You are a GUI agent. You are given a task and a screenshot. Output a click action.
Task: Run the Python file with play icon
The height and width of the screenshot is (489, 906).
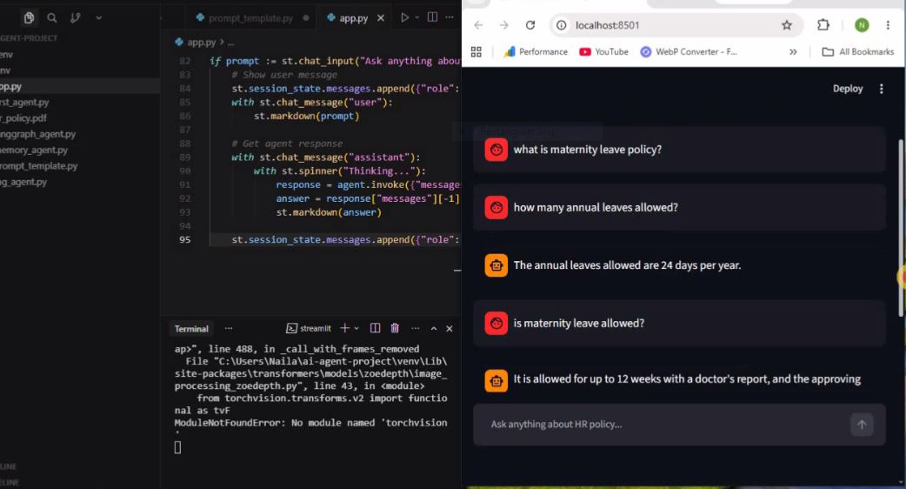404,17
